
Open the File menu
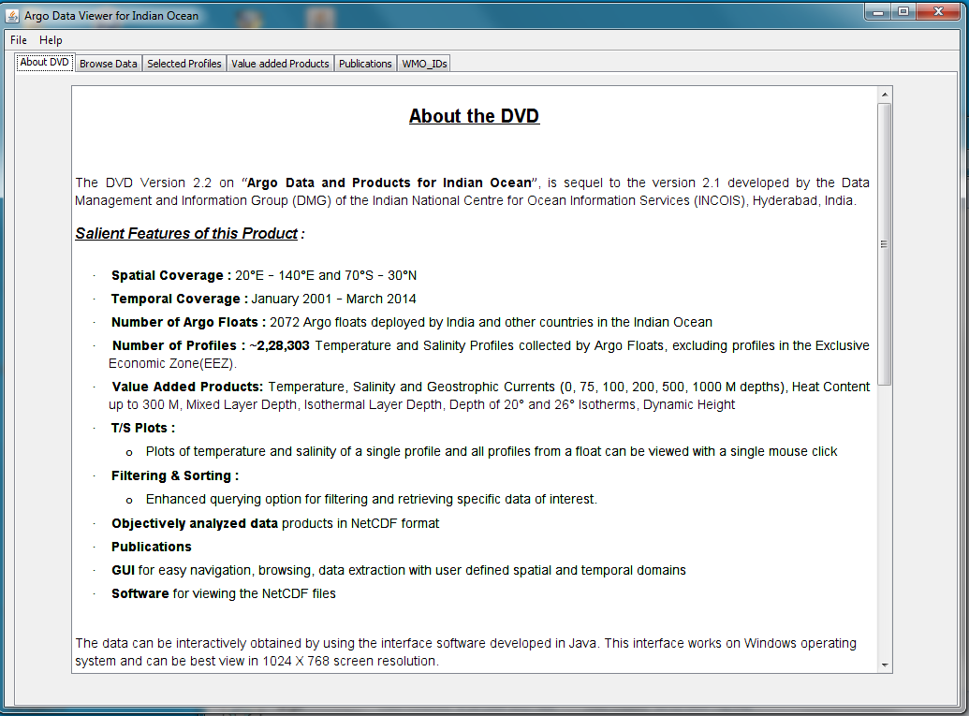tap(19, 40)
